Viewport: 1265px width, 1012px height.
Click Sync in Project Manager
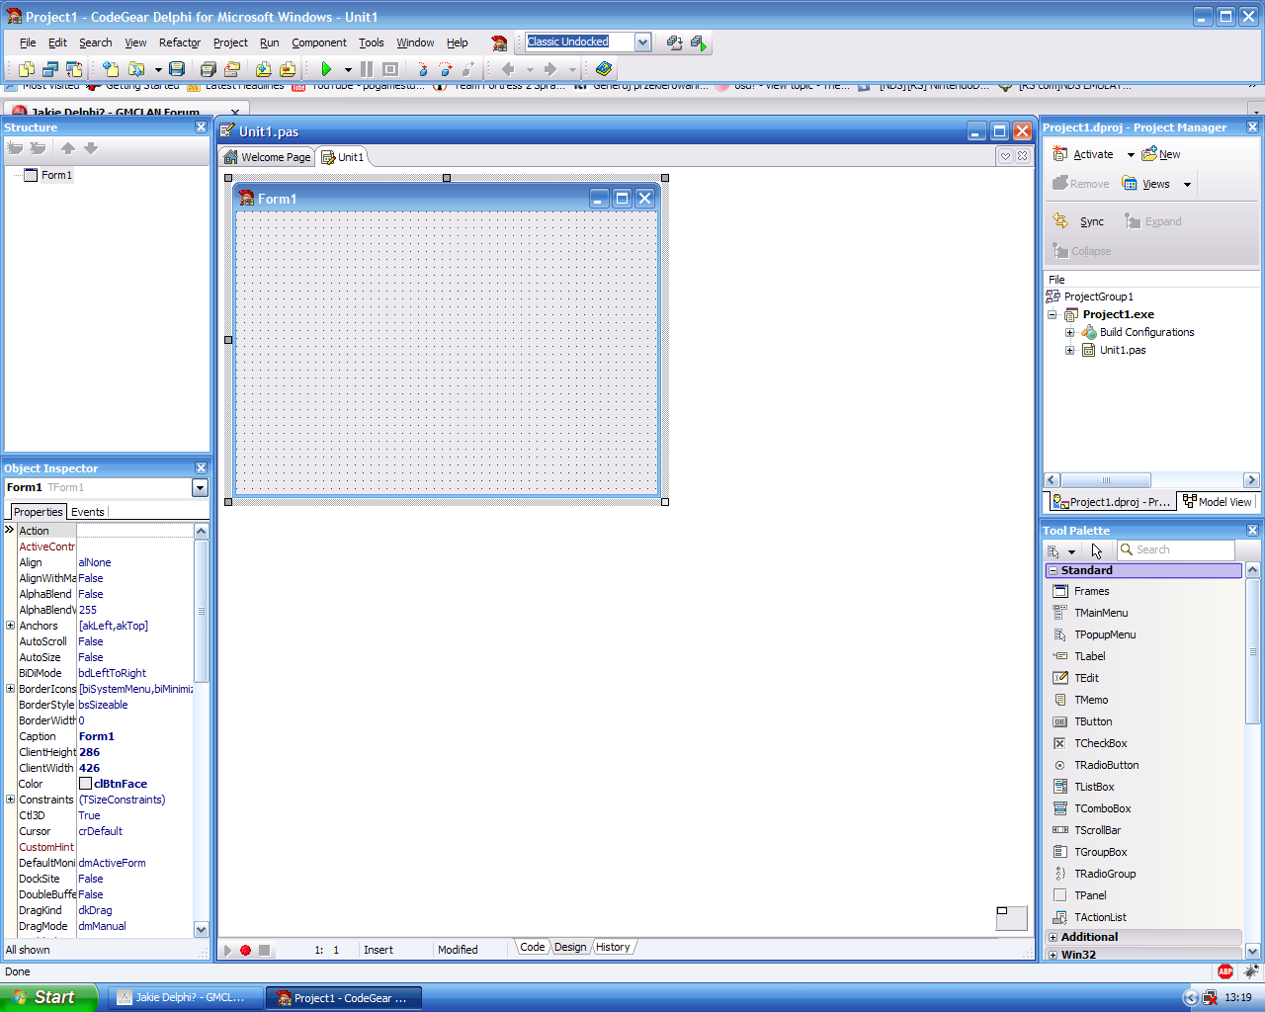tap(1091, 221)
